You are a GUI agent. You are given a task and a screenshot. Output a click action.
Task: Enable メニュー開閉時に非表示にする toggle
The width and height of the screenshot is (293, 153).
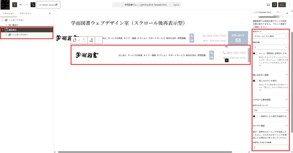coord(255,53)
